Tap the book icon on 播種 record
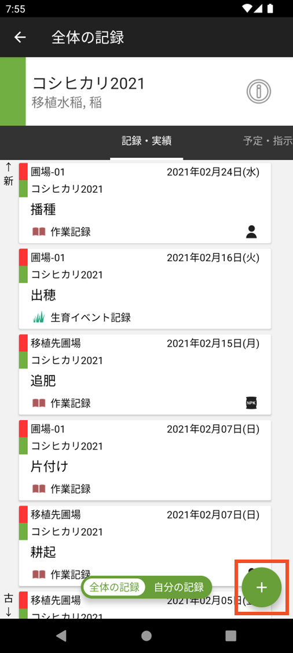The image size is (293, 653). (x=39, y=232)
